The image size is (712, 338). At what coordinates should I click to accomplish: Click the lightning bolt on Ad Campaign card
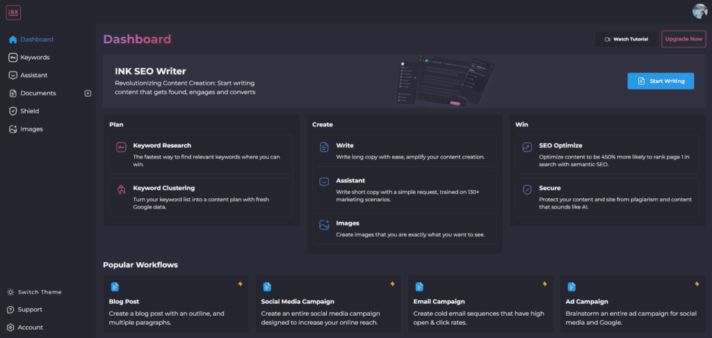point(697,284)
